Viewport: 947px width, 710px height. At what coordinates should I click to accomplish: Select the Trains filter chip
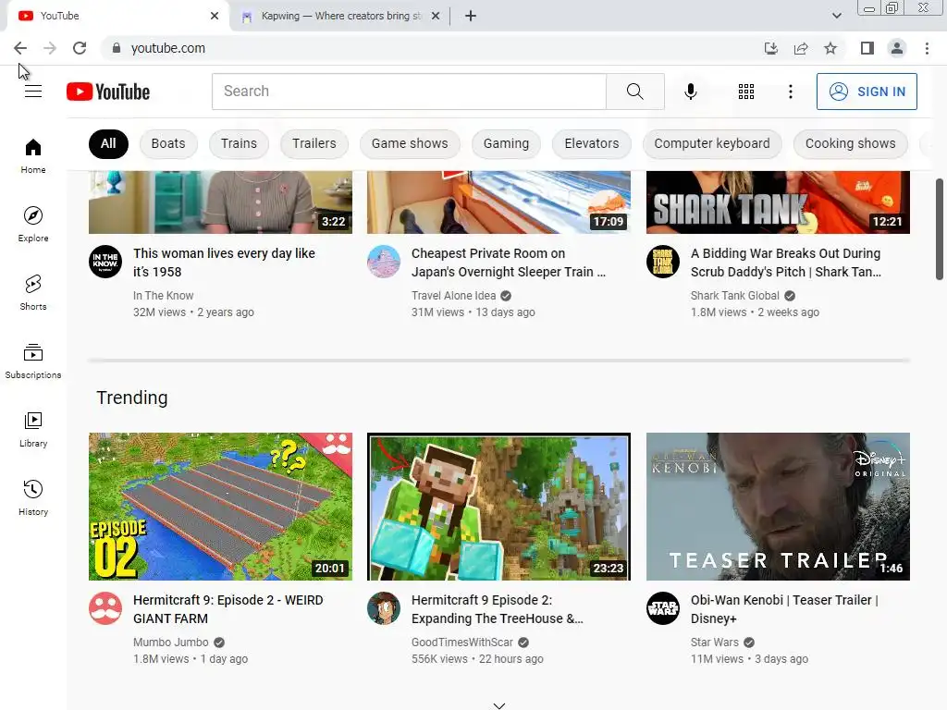239,143
